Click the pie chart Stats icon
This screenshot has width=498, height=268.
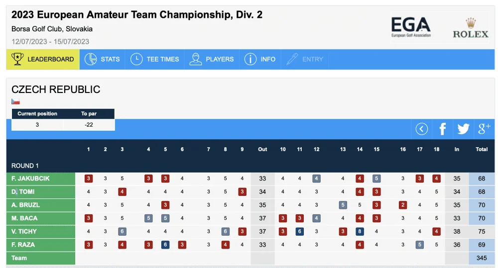(x=91, y=59)
